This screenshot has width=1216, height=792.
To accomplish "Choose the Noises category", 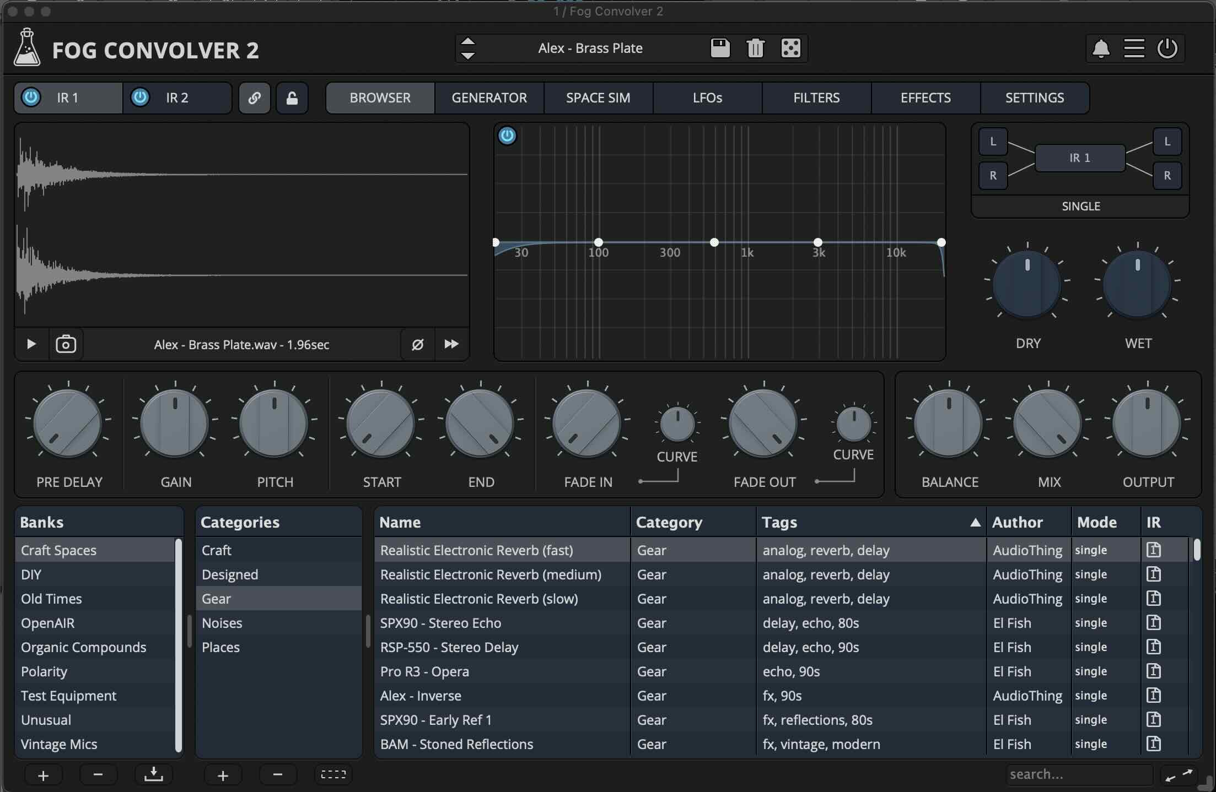I will coord(279,623).
